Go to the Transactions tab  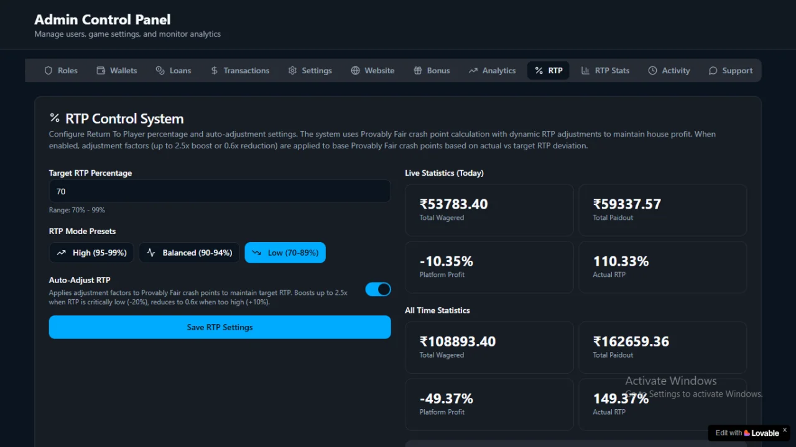pyautogui.click(x=240, y=71)
